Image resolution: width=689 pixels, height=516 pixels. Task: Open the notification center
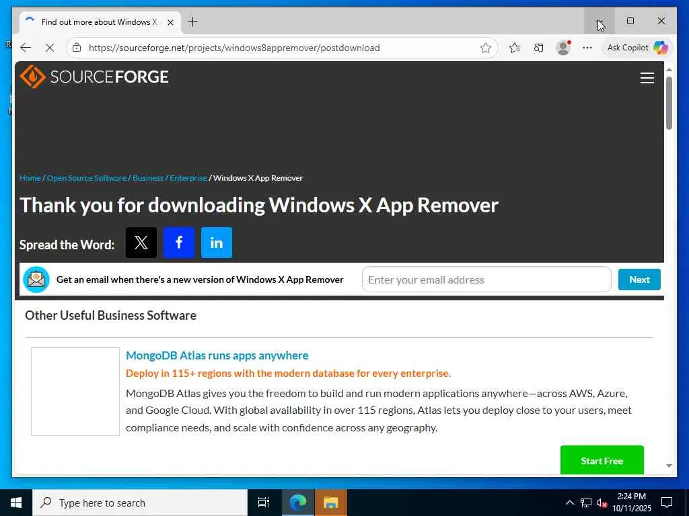click(667, 503)
